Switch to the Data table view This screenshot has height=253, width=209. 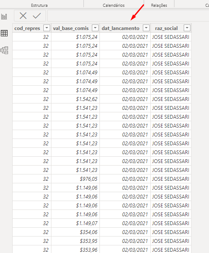4,33
